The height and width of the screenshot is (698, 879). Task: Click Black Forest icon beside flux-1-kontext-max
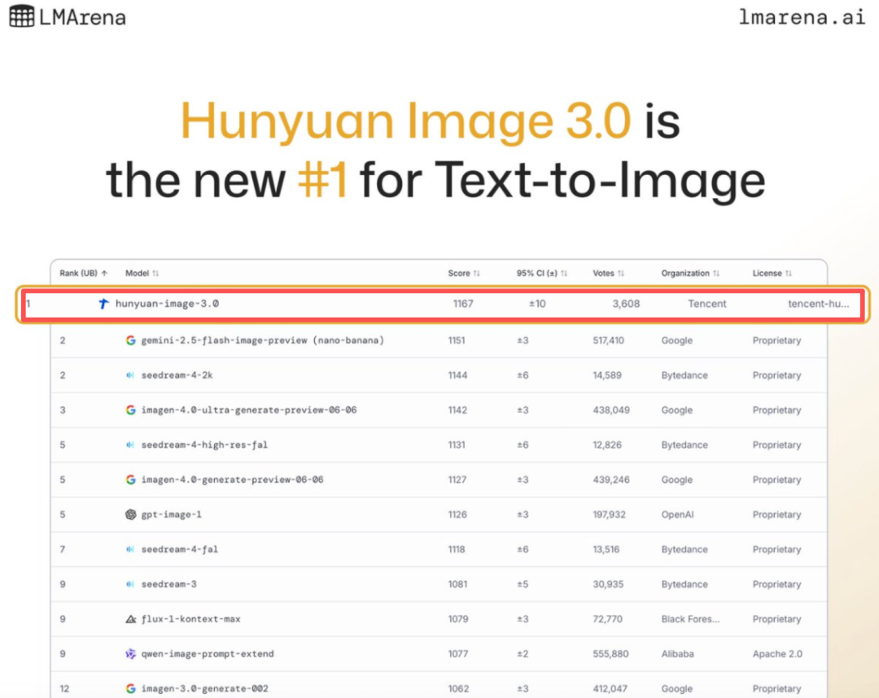(130, 619)
